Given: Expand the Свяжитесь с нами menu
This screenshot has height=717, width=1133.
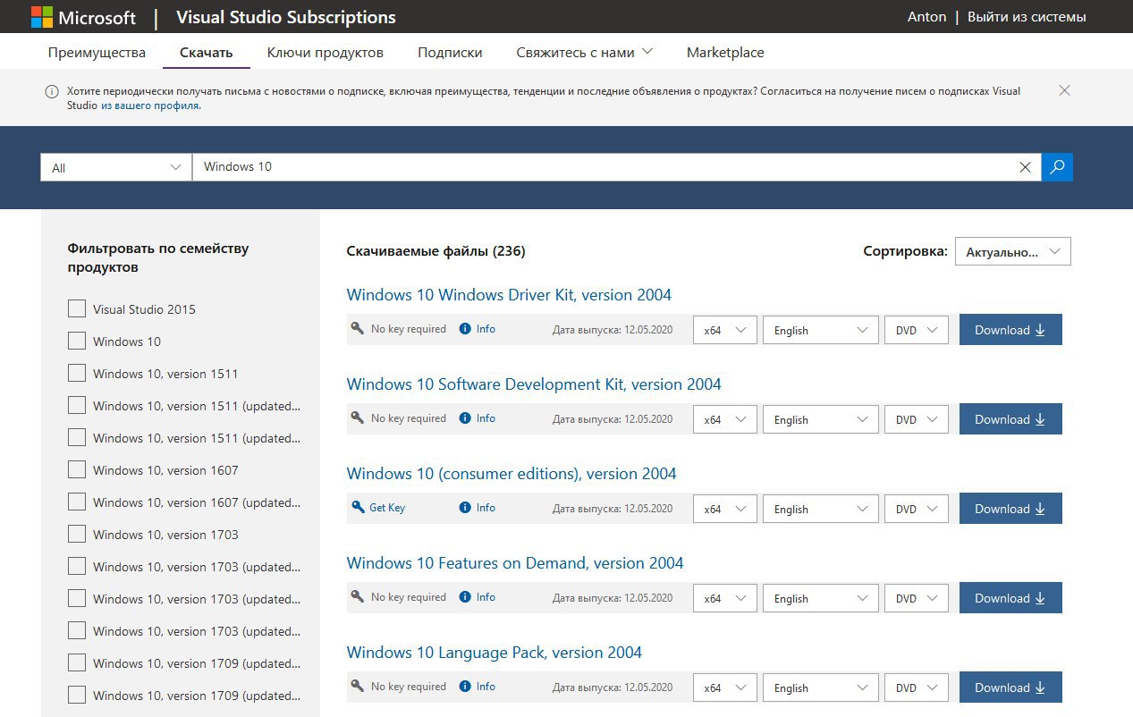Looking at the screenshot, I should point(584,52).
